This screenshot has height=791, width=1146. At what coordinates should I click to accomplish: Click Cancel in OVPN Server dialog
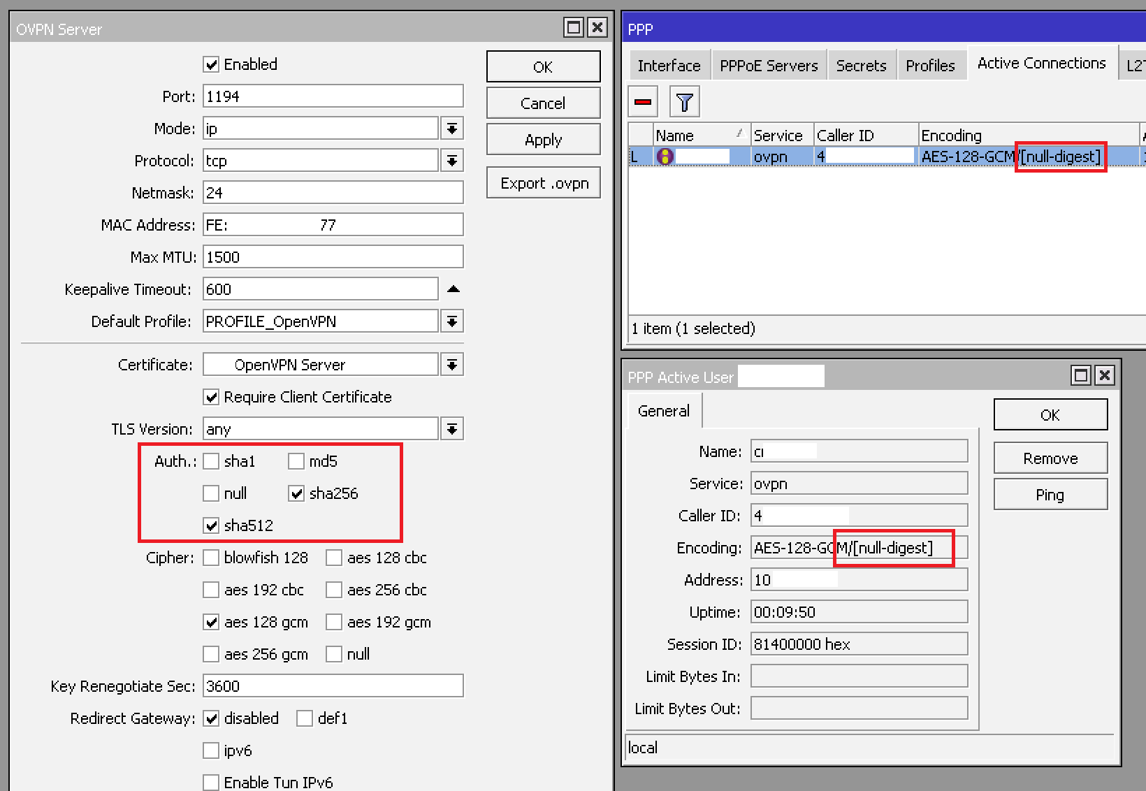click(543, 103)
